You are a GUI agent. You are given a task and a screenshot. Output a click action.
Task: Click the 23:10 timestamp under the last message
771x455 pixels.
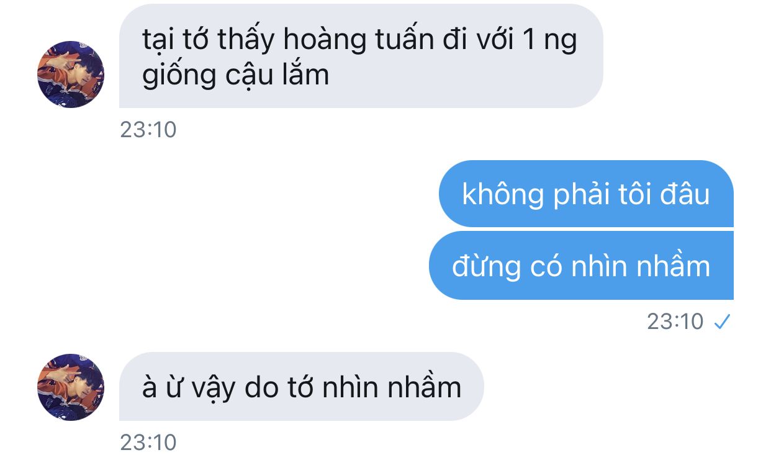click(x=148, y=443)
